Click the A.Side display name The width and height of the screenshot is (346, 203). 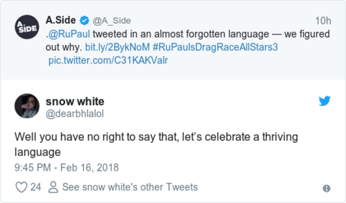[61, 20]
